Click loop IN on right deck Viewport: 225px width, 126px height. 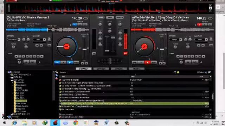click(x=188, y=62)
